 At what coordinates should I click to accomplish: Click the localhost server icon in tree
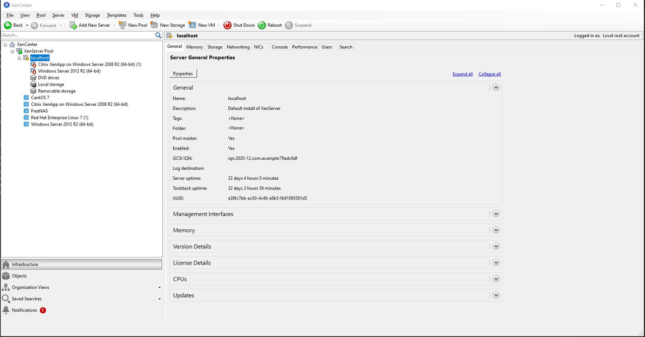pyautogui.click(x=26, y=58)
